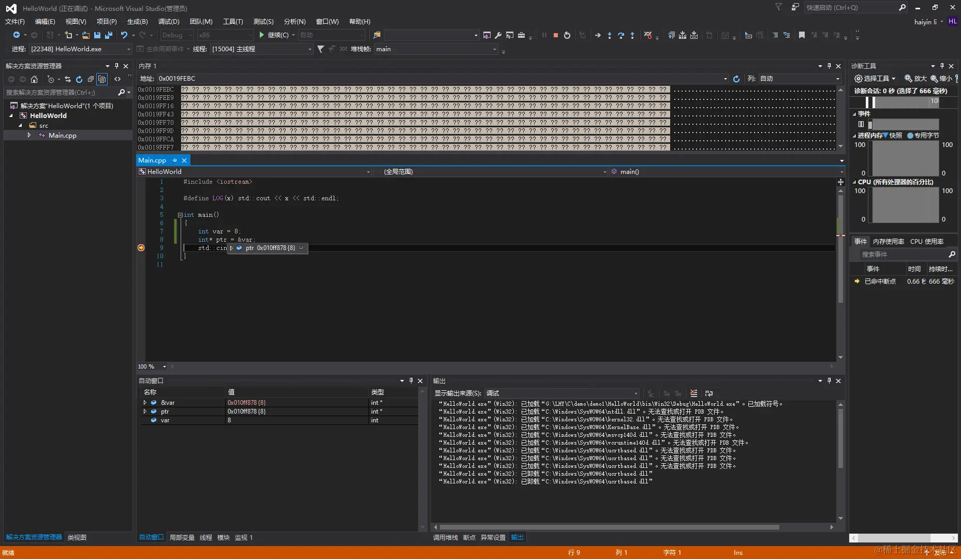Refresh the memory window view
961x559 pixels.
click(736, 79)
